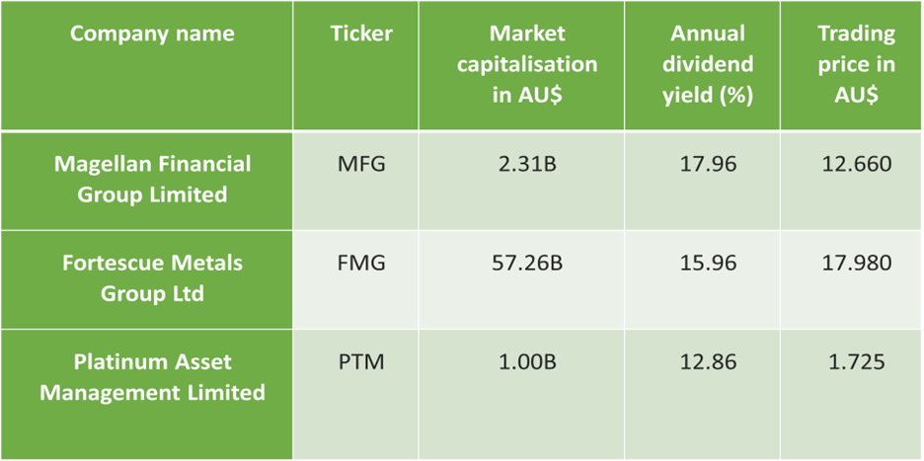Select the Ticker column header
This screenshot has width=924, height=461.
point(355,65)
